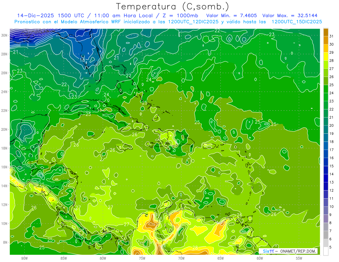Click the '85W' longitude axis label
This screenshot has width=339, height=262.
tap(64, 258)
